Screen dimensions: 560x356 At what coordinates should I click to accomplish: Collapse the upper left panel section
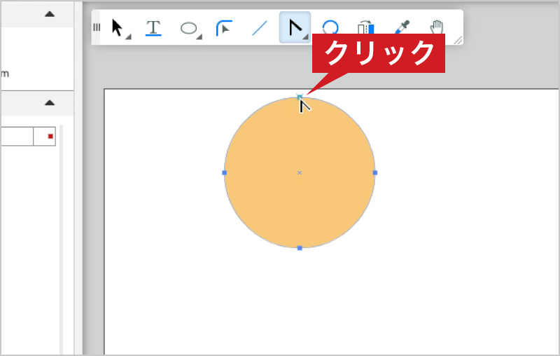(x=50, y=14)
